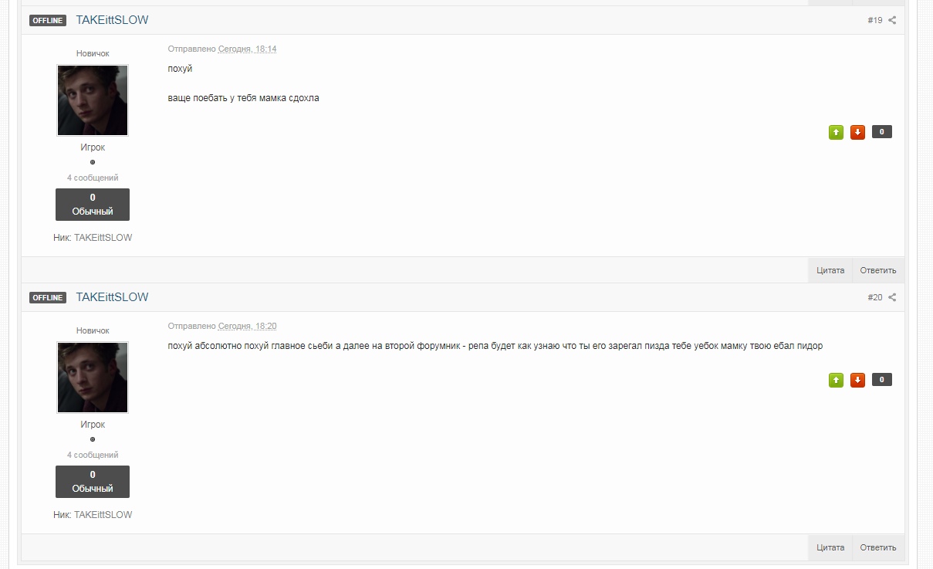The width and height of the screenshot is (933, 569).
Task: Click user avatar in post #20
Action: point(93,378)
